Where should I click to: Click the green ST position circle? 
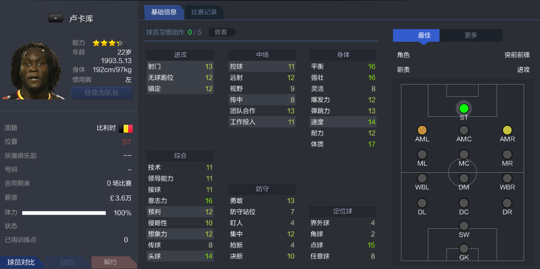point(464,108)
